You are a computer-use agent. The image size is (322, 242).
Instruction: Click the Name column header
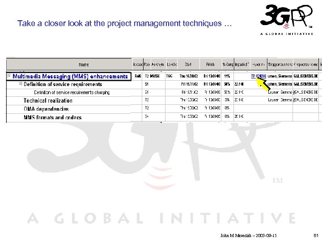pyautogui.click(x=69, y=65)
